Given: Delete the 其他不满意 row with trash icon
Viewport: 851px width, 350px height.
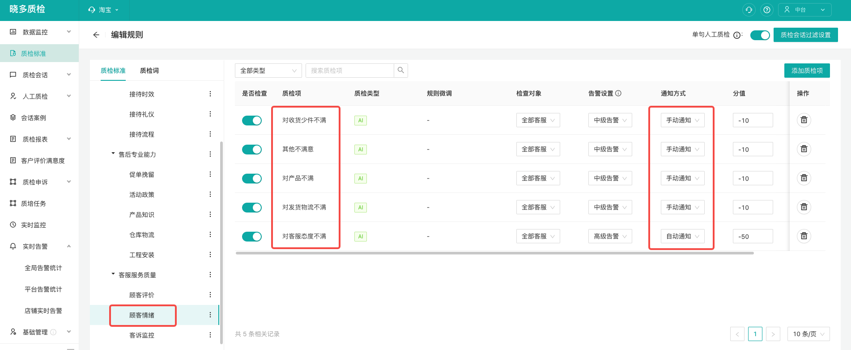Looking at the screenshot, I should click(x=804, y=149).
